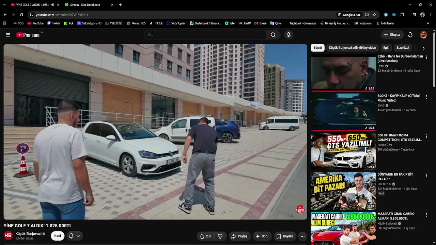This screenshot has height=245, width=436.
Task: Open more actions ellipsis under video
Action: click(302, 236)
